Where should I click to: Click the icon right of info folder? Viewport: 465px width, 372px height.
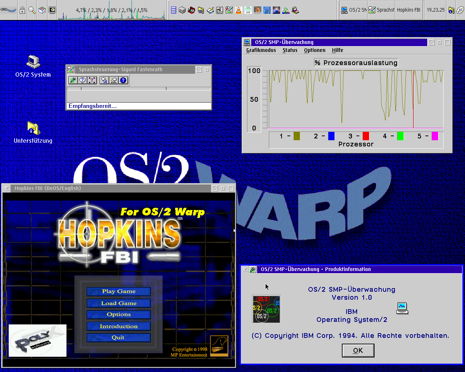(x=460, y=10)
